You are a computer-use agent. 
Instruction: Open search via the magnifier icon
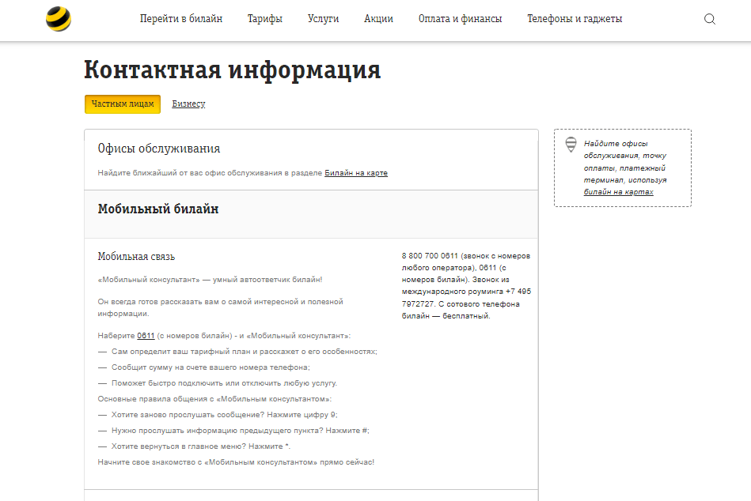pos(709,19)
